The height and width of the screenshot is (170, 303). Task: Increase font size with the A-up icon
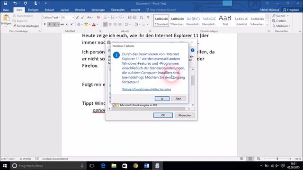point(77,17)
